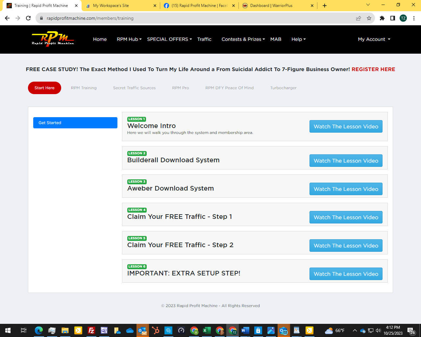This screenshot has height=337, width=421.
Task: Open the tab search chevron in title bar
Action: [x=368, y=5]
